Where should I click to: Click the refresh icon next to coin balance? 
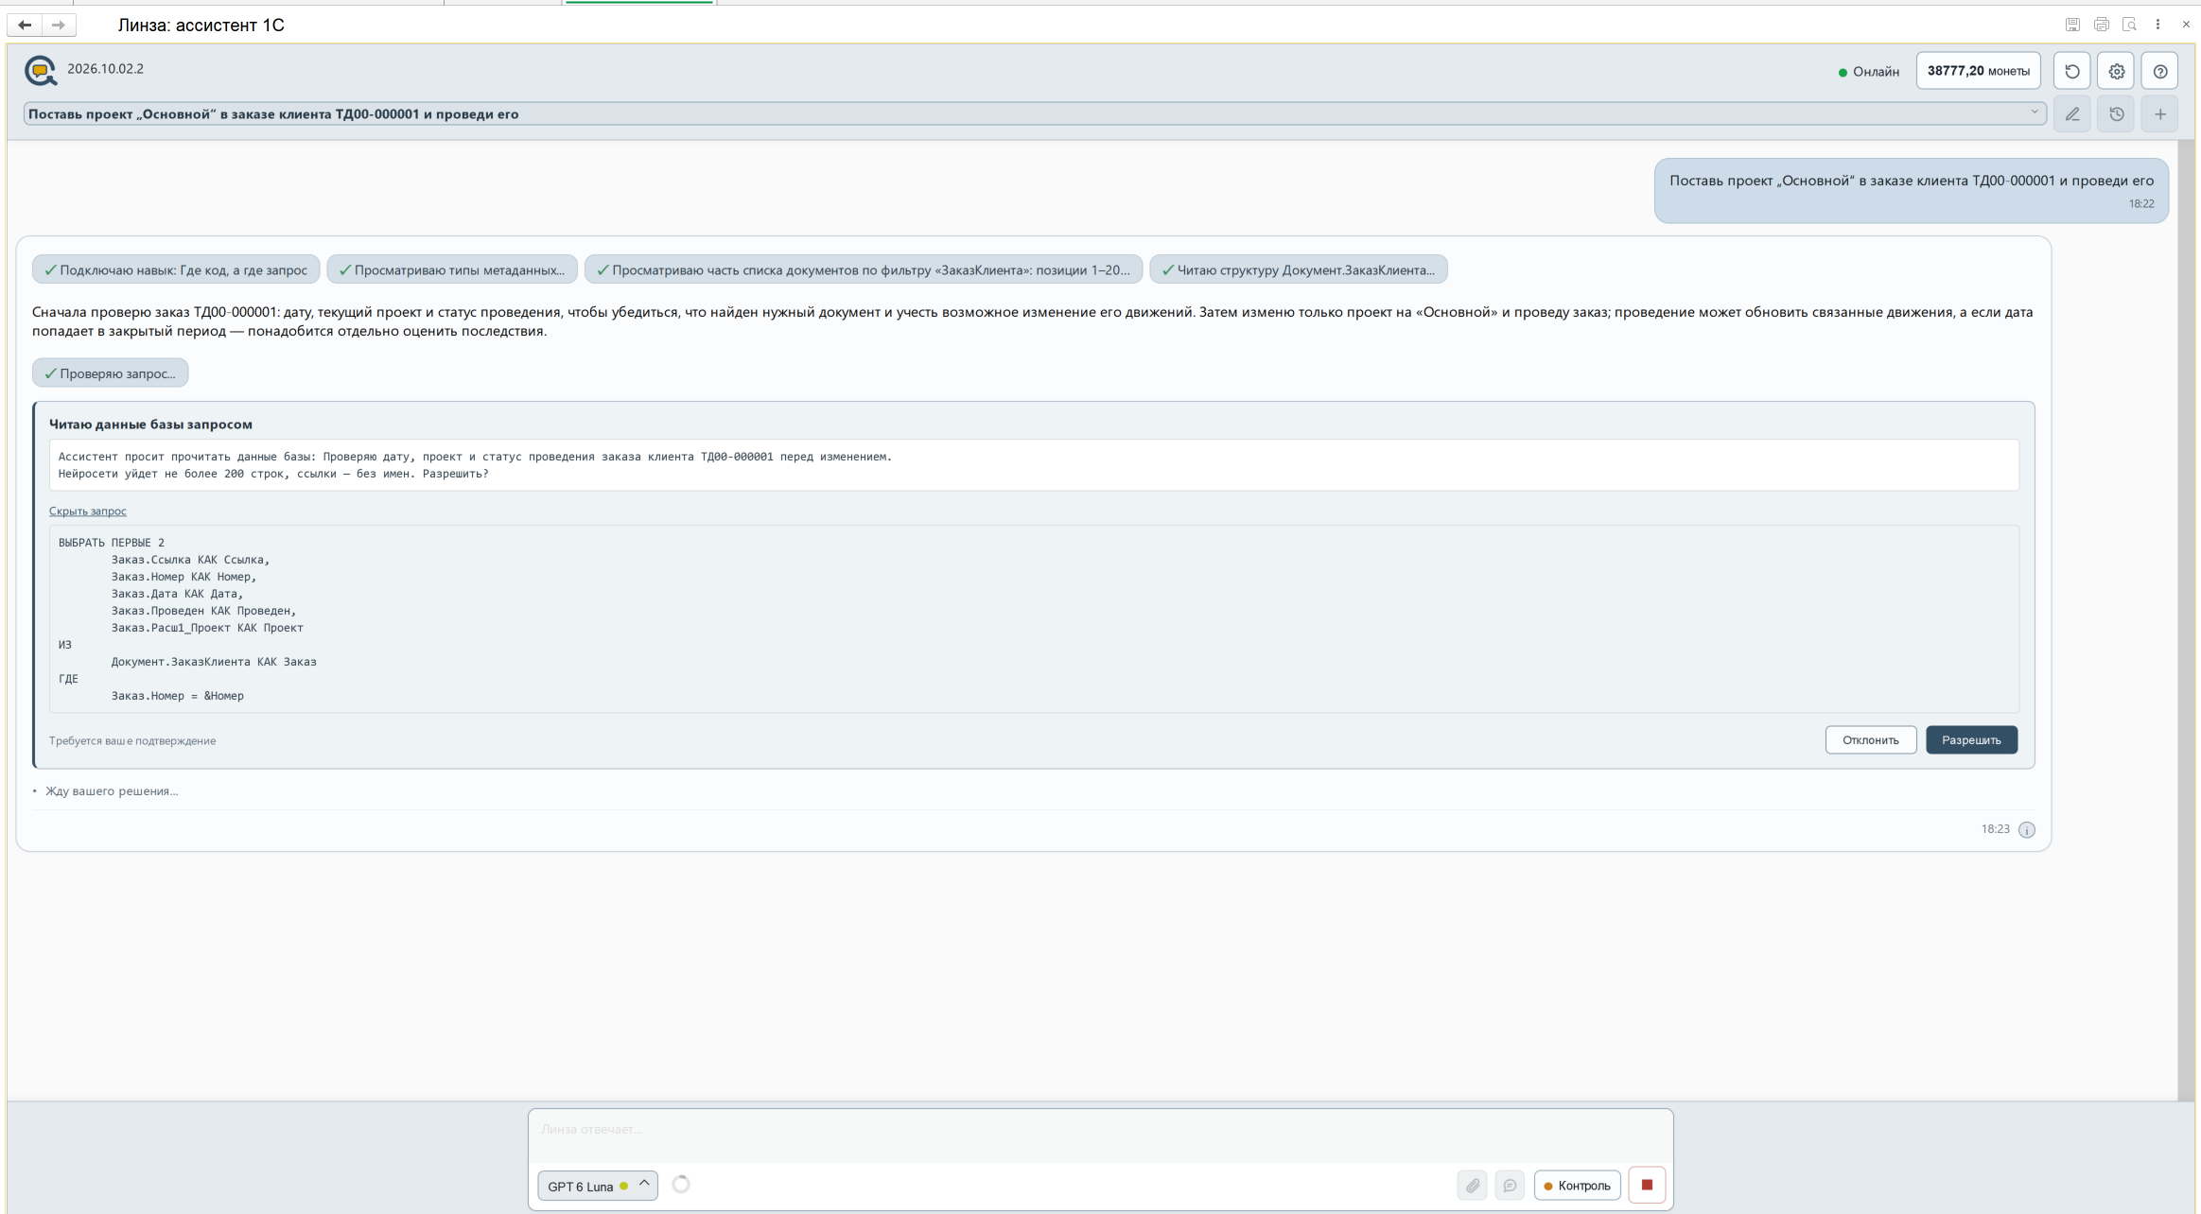click(2071, 71)
